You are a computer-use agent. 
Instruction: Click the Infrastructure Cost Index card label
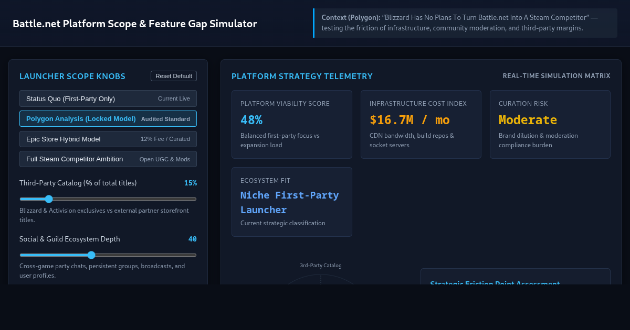click(x=418, y=104)
